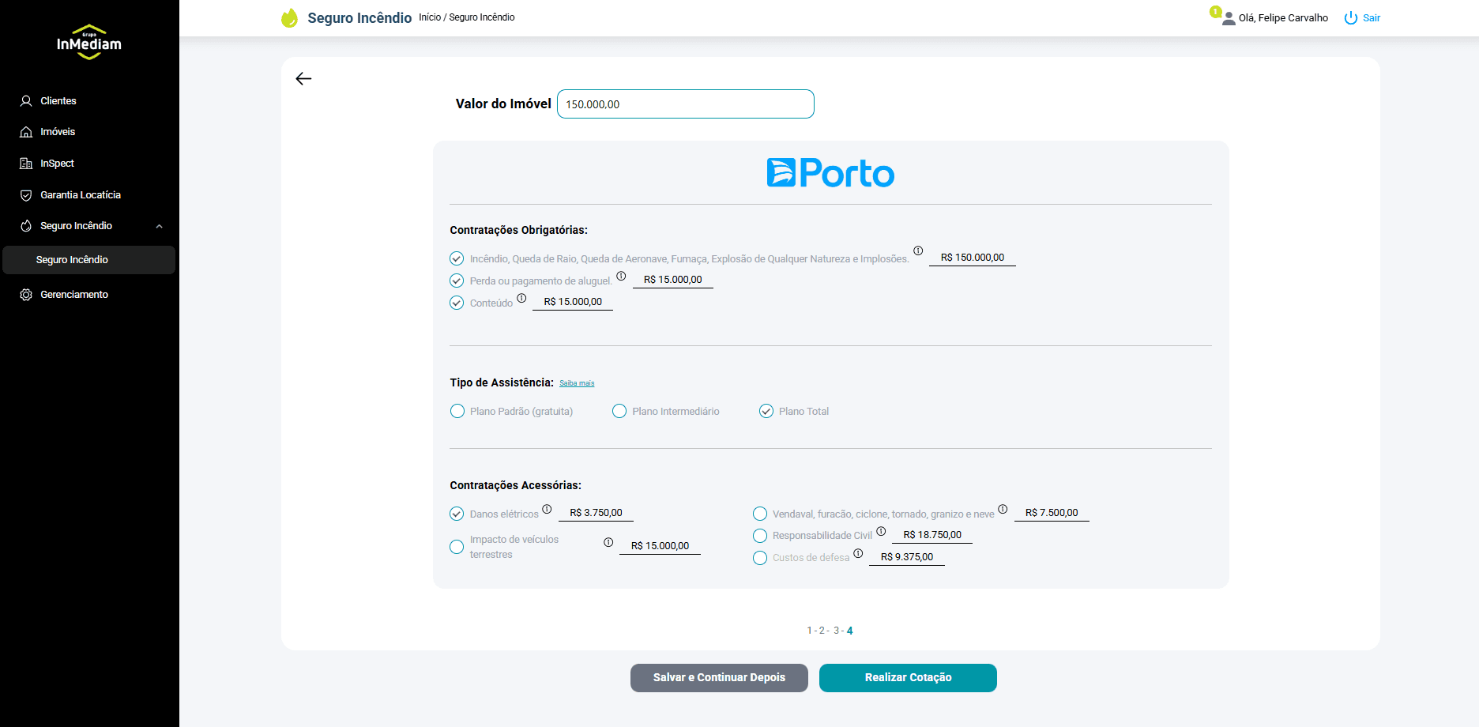Click the Realizar Cotação button

point(908,678)
